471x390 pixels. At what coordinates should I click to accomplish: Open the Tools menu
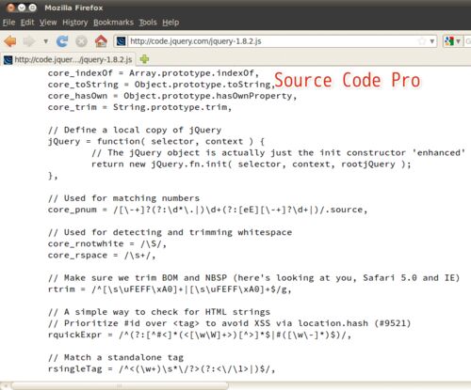click(x=148, y=23)
